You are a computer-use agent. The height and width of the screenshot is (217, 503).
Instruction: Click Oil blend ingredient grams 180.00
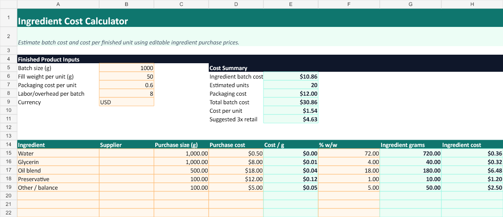[411, 170]
